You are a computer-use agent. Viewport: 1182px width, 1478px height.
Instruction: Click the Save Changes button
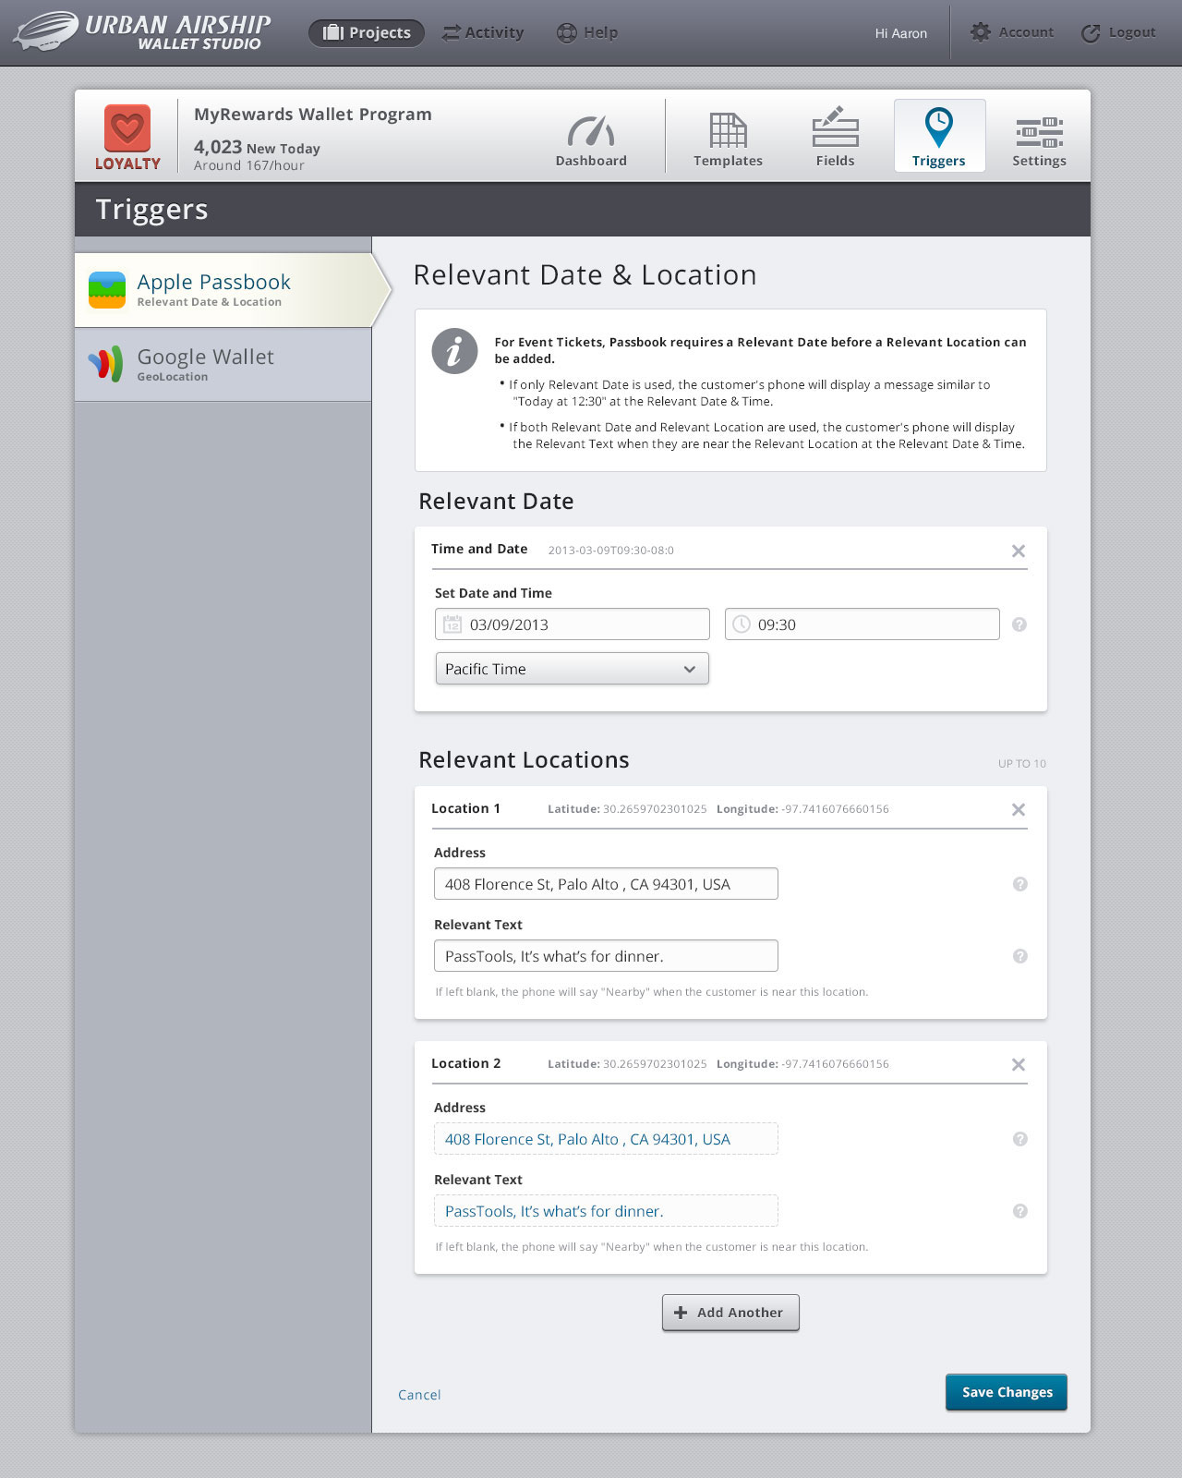point(1007,1392)
